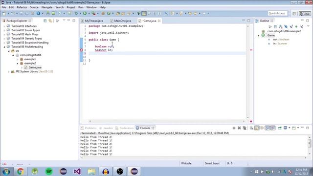Toggle Hide Fields in Outline toolbar
The image size is (313, 176).
pyautogui.click(x=286, y=26)
